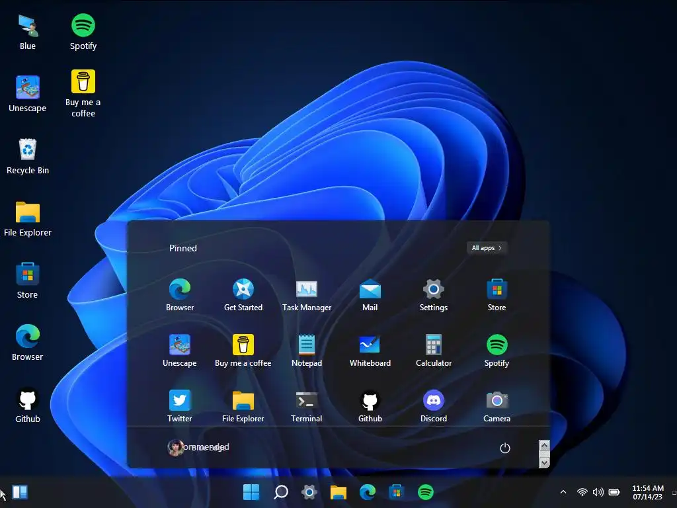Open Settings gear on the taskbar
Image resolution: width=677 pixels, height=508 pixels.
click(x=309, y=491)
